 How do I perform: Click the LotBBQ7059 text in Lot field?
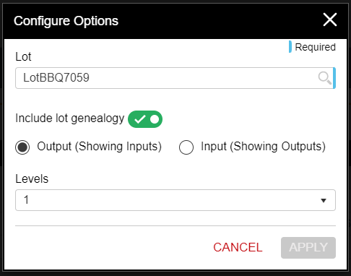tap(56, 78)
